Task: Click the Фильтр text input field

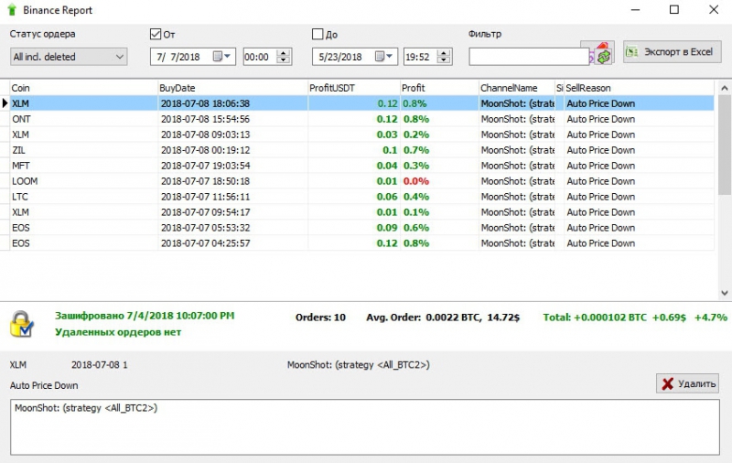Action: tap(529, 57)
